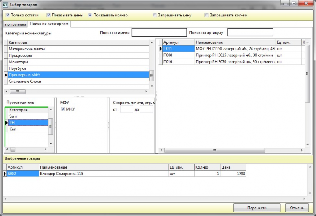Click product list horizontal scrollbar thumb
Screen dimensions: 316x216
point(214,150)
